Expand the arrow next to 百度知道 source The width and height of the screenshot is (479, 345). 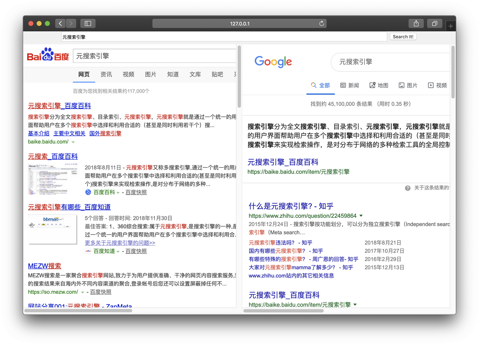(x=118, y=252)
